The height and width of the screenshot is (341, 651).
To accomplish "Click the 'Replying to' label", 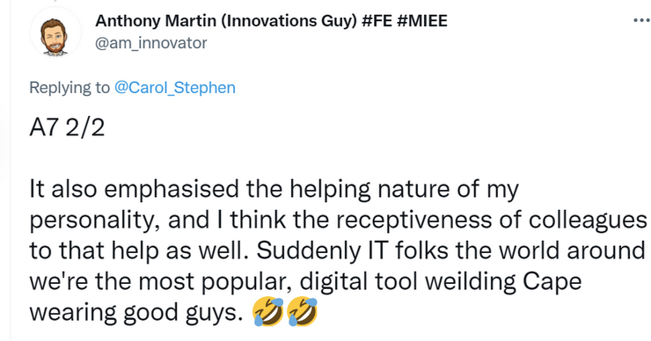I will tap(69, 88).
